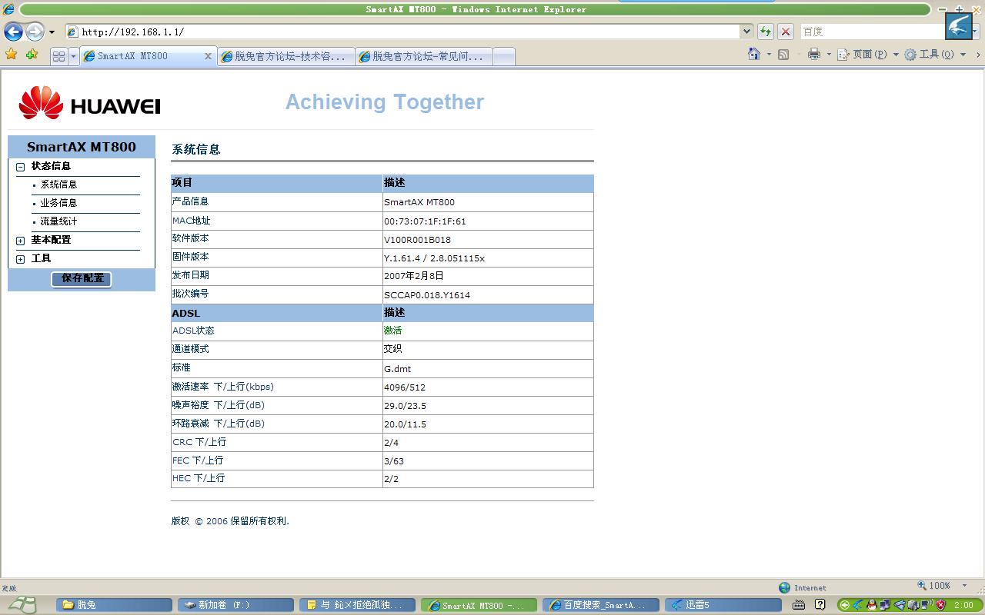The width and height of the screenshot is (985, 615).
Task: Switch to the 百度搜索_SmartA taskbar window
Action: tap(600, 605)
